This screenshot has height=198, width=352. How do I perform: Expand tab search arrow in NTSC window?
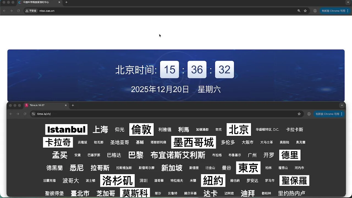[348, 2]
